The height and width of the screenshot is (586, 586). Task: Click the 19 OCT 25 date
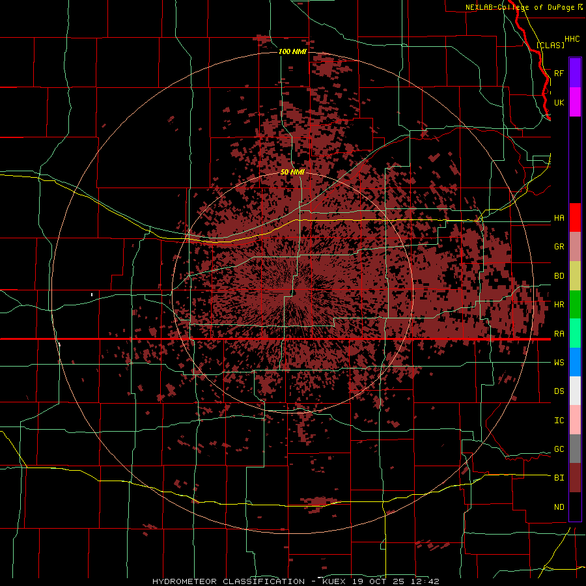pyautogui.click(x=378, y=581)
